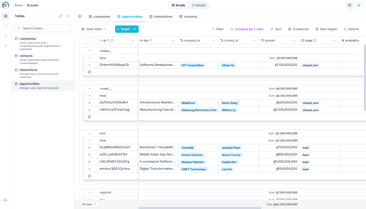The width and height of the screenshot is (366, 209).
Task: Click the Filter button
Action: point(217,29)
